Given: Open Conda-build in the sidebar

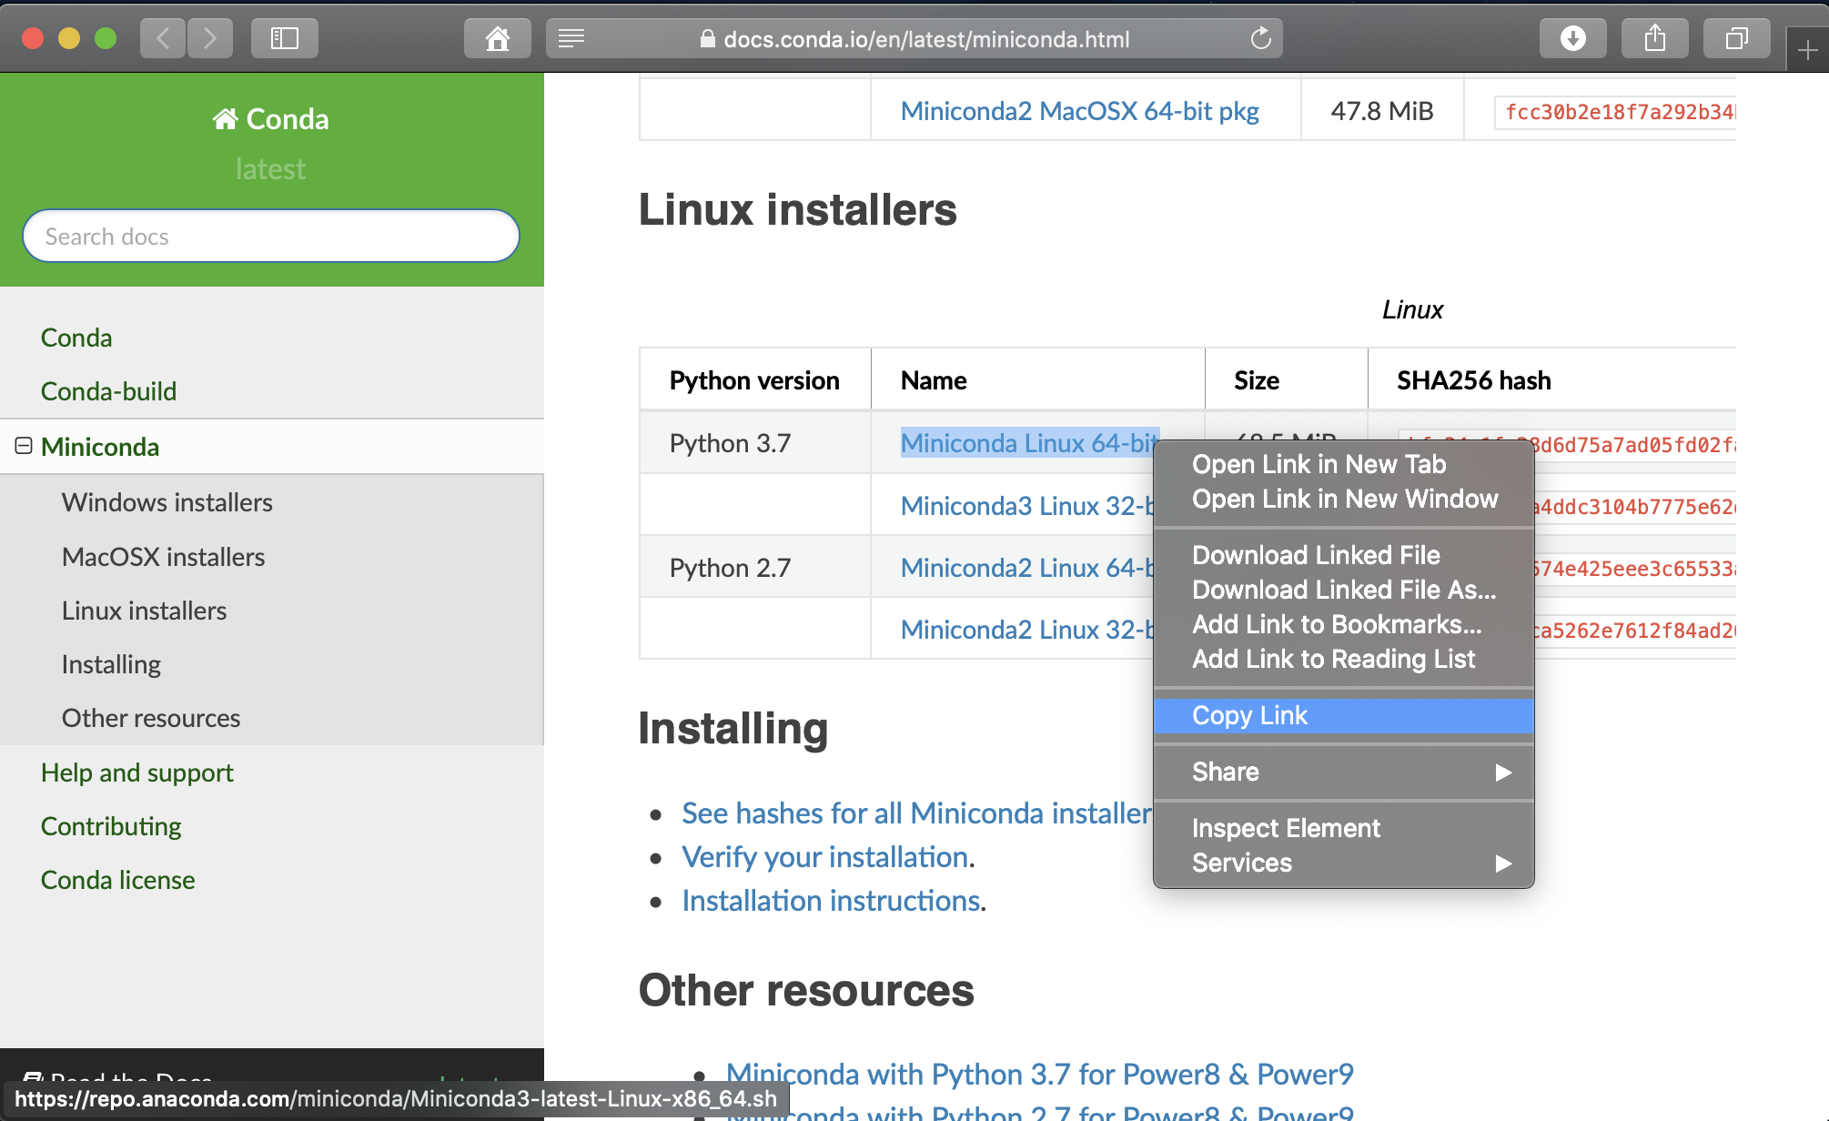Looking at the screenshot, I should click(x=108, y=391).
